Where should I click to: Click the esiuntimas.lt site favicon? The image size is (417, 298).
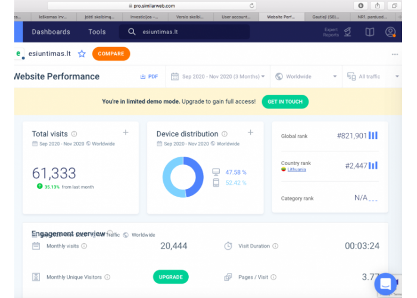[18, 54]
